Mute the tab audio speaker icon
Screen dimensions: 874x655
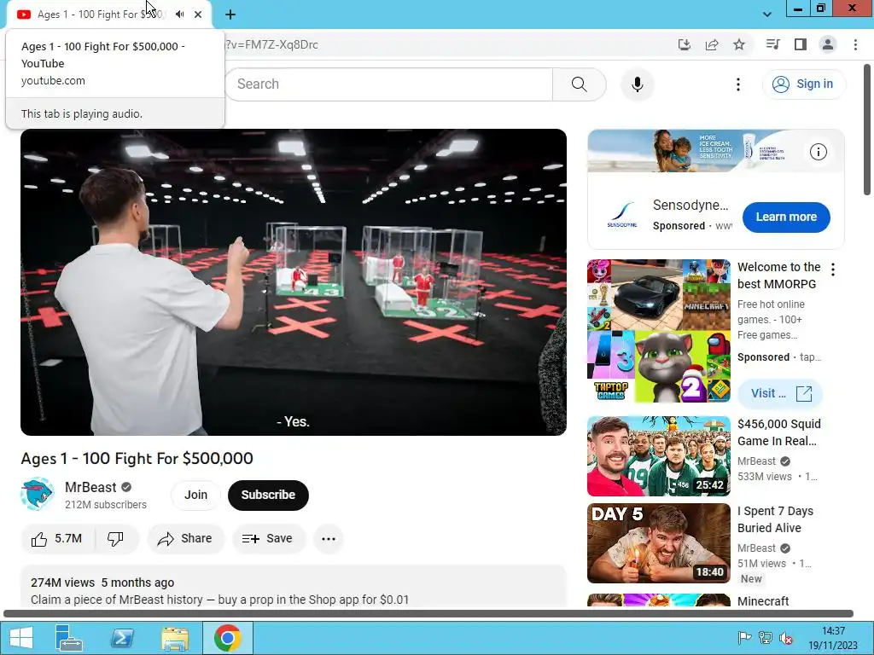coord(179,14)
